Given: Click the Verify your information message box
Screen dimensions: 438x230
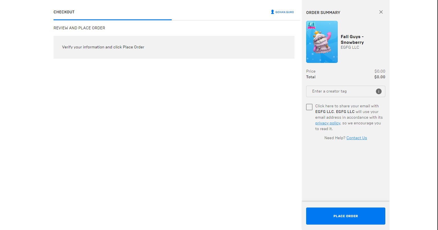Looking at the screenshot, I should [174, 47].
